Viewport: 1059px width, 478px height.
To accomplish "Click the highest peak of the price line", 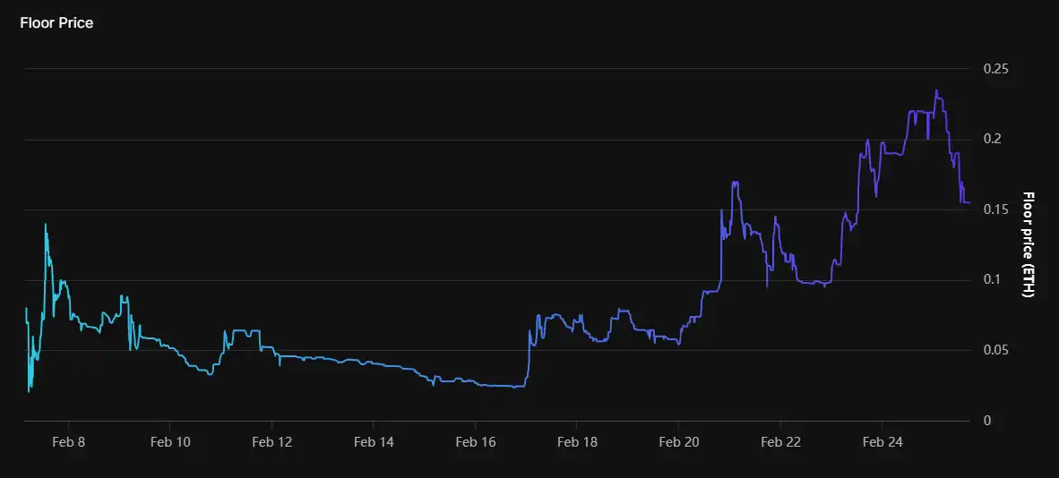I will point(936,90).
